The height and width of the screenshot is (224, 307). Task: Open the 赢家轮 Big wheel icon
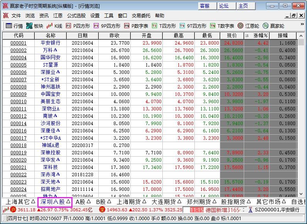(x=265, y=26)
